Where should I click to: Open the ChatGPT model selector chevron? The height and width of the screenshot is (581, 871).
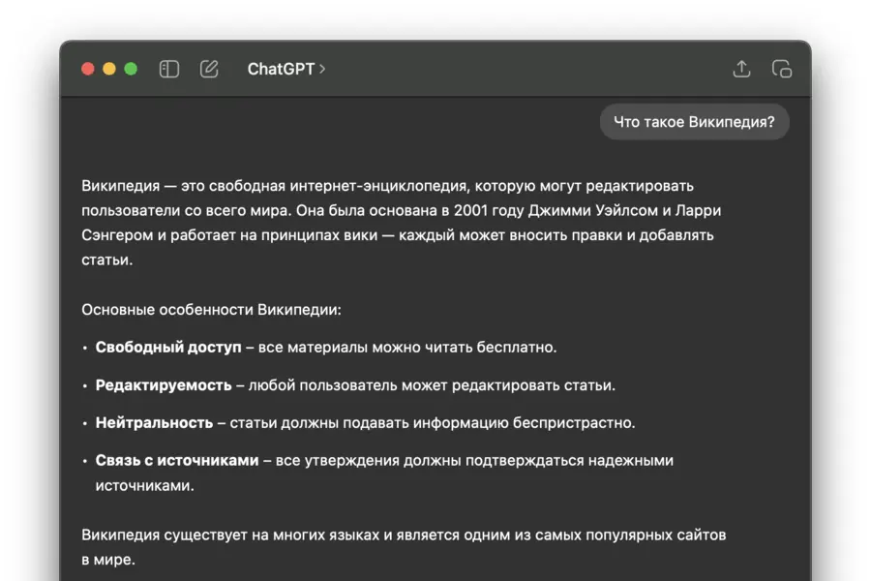click(322, 69)
